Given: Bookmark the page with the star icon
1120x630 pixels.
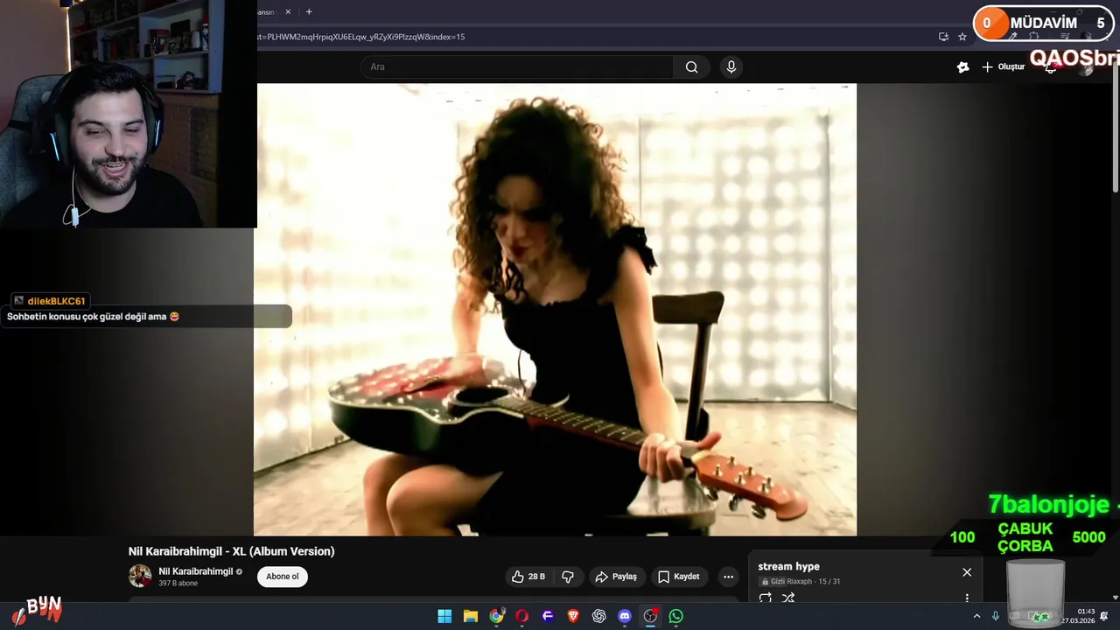Looking at the screenshot, I should [x=962, y=37].
